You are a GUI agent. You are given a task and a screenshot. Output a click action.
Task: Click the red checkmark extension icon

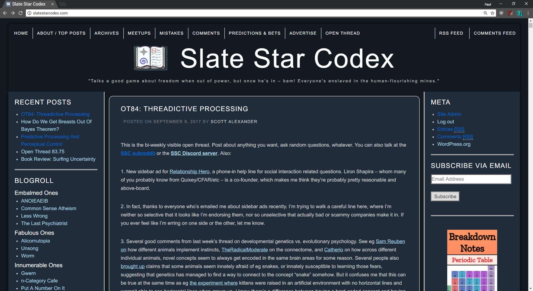click(510, 13)
